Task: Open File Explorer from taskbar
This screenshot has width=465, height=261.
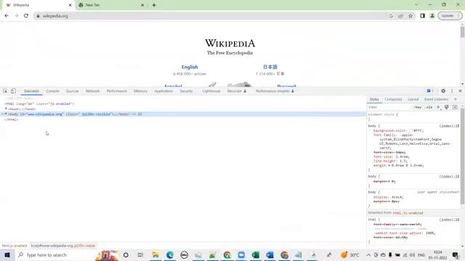Action: [155, 254]
